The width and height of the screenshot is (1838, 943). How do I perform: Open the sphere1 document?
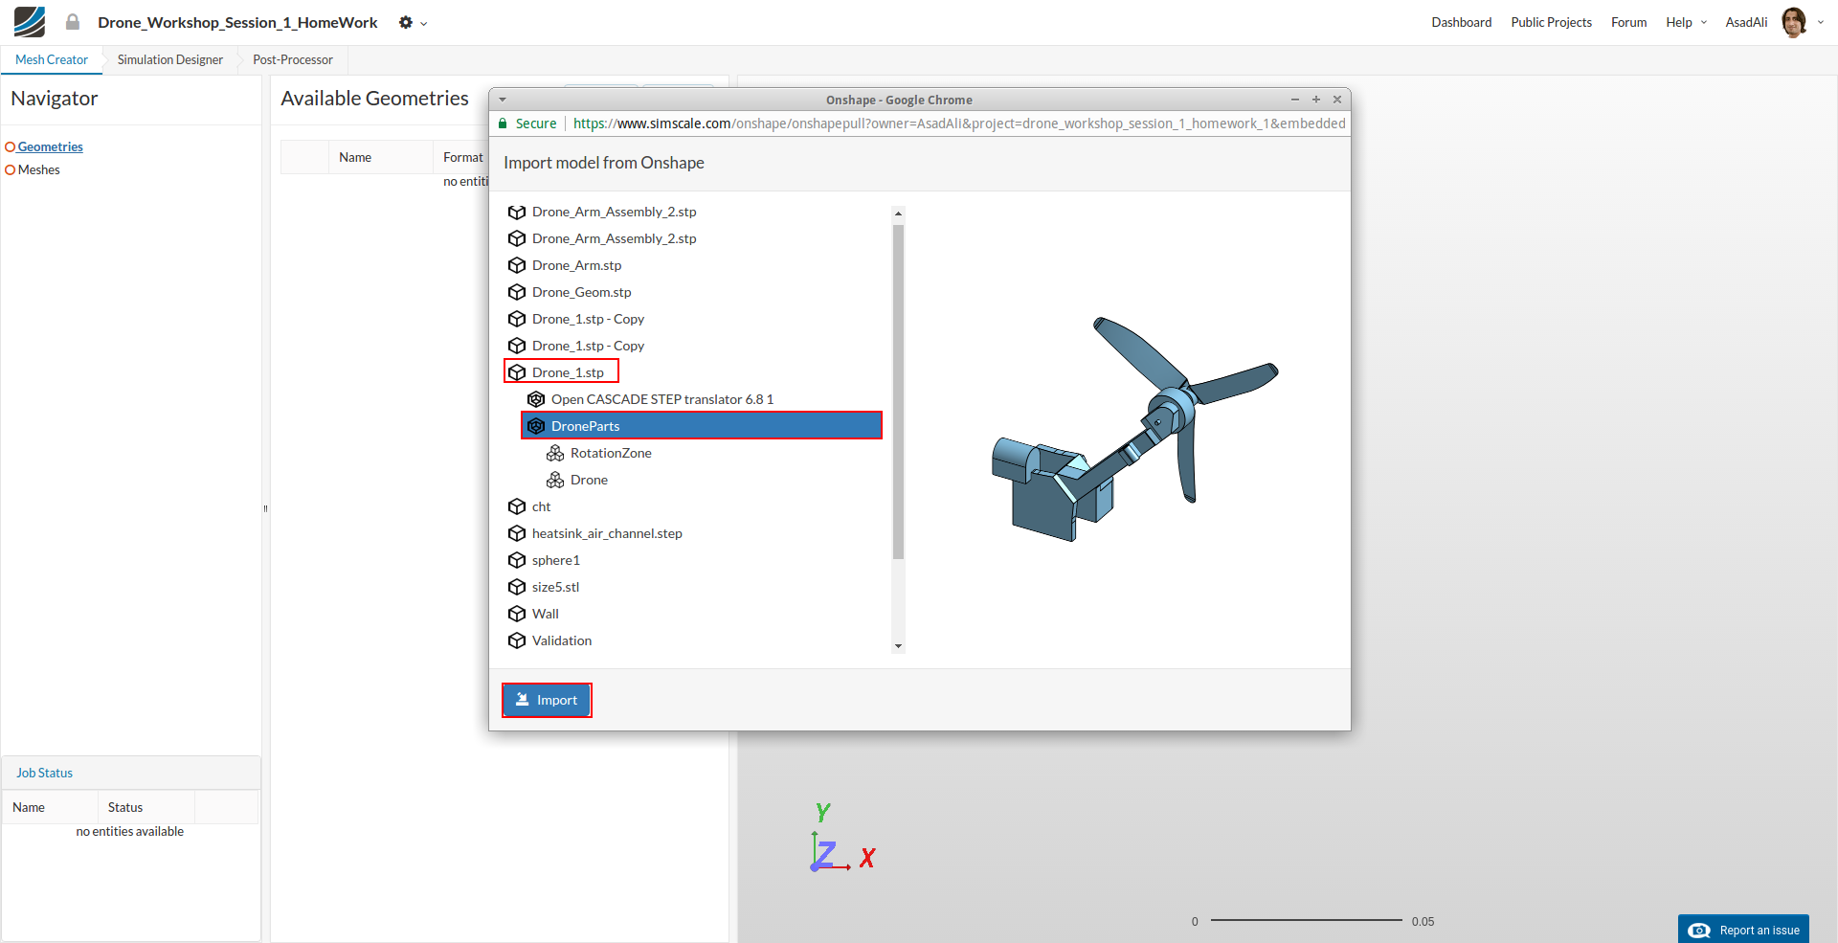pyautogui.click(x=556, y=560)
